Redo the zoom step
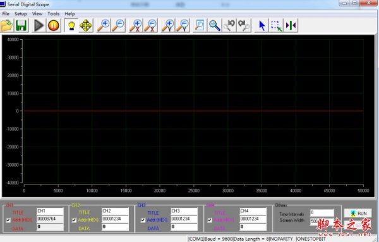The image size is (379, 242). [244, 25]
